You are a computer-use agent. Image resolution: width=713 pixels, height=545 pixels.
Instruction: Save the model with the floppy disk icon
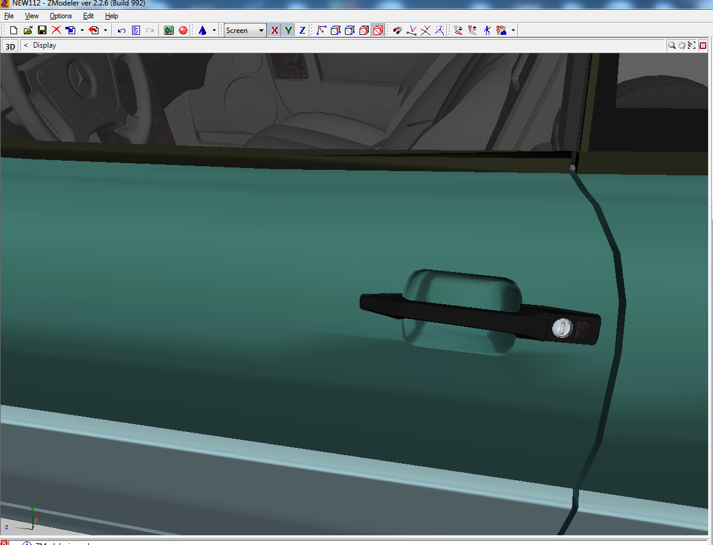(42, 30)
